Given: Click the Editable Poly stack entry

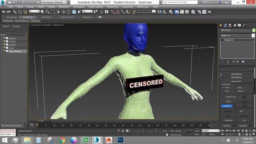Looking at the screenshot, I should click(x=229, y=40).
